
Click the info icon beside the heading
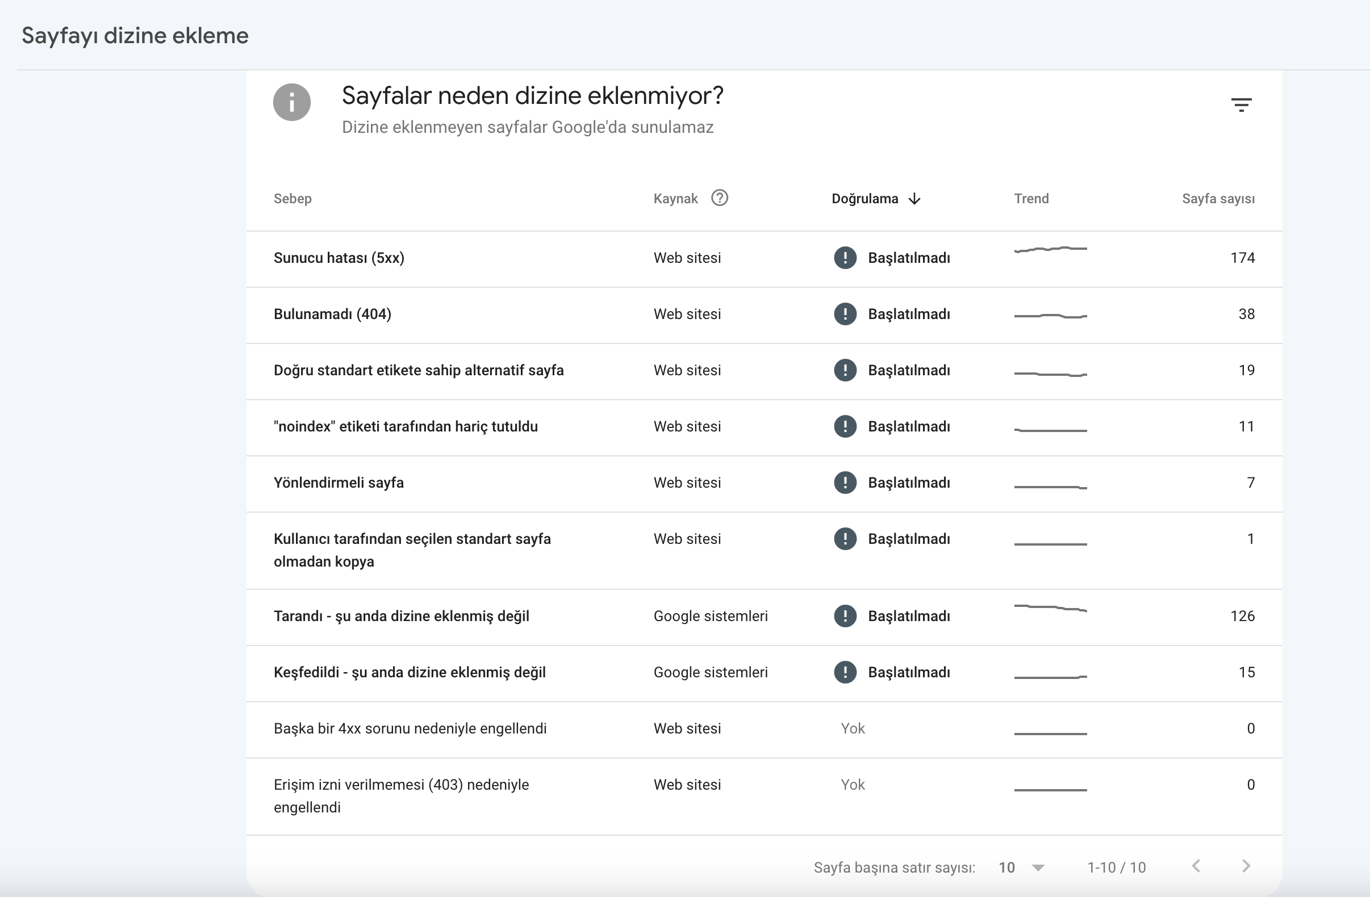coord(292,102)
